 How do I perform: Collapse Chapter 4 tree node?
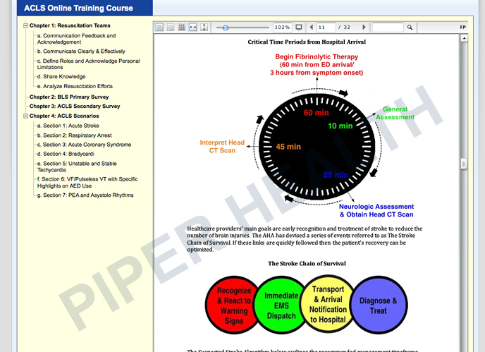tap(26, 116)
